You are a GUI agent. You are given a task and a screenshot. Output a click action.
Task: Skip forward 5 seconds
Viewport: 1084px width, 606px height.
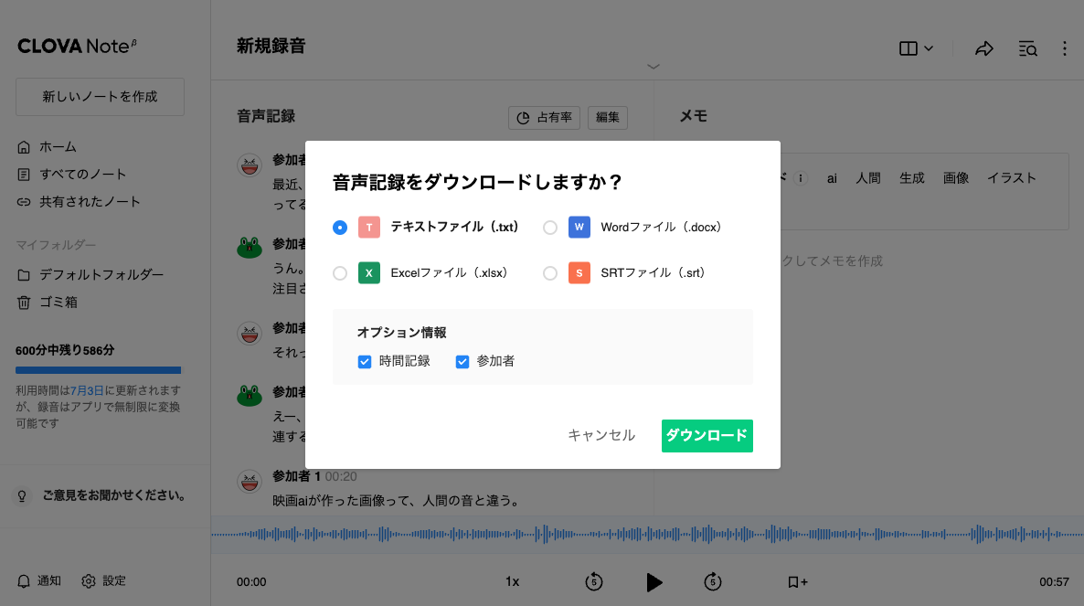click(x=713, y=581)
